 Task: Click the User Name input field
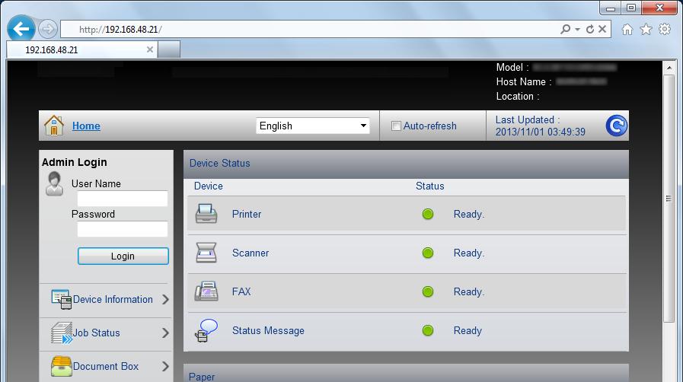click(x=123, y=199)
